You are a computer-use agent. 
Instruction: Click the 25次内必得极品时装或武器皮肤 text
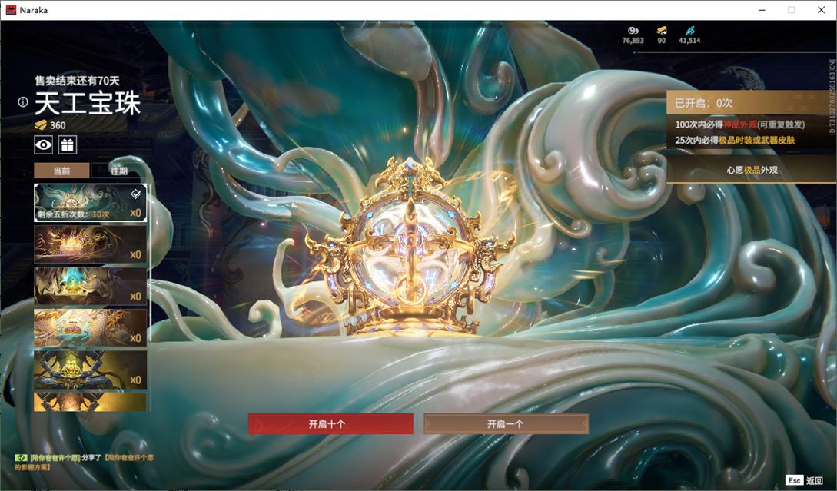tap(735, 140)
